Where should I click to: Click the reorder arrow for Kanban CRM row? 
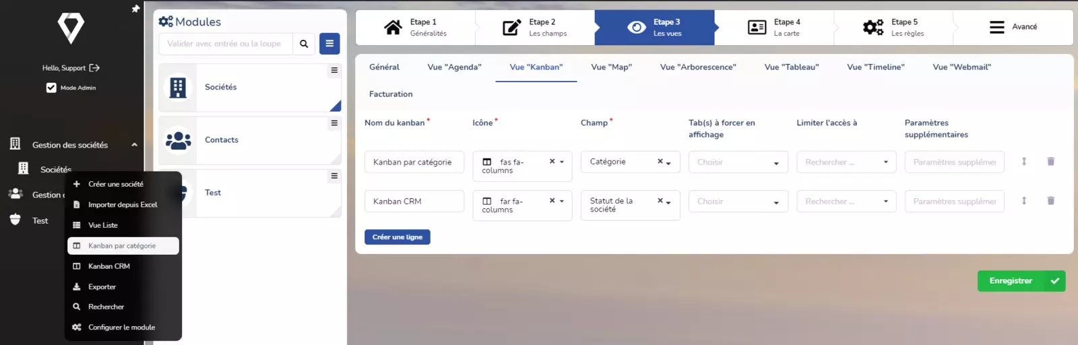click(x=1024, y=201)
